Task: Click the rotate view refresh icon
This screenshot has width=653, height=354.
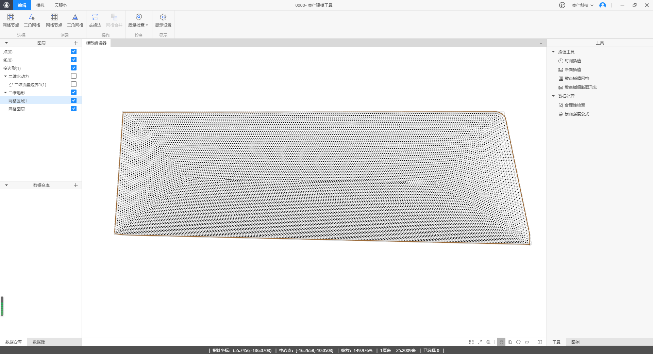Action: (518, 342)
